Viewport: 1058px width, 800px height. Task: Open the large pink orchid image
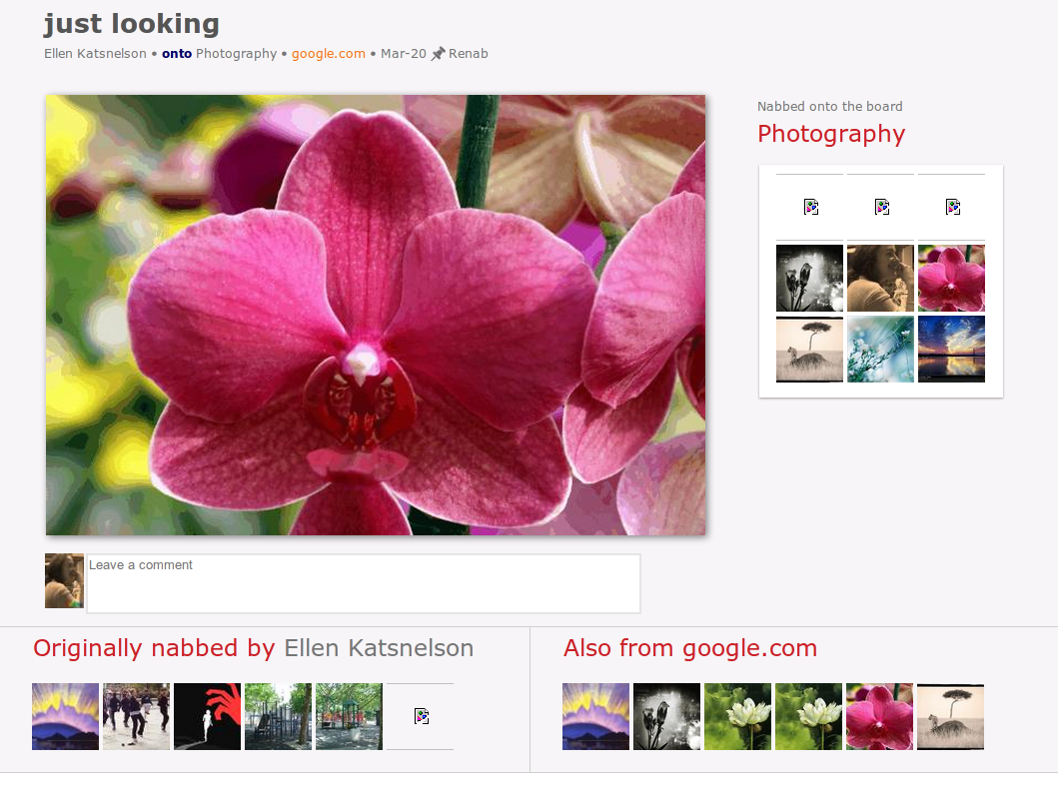(376, 315)
